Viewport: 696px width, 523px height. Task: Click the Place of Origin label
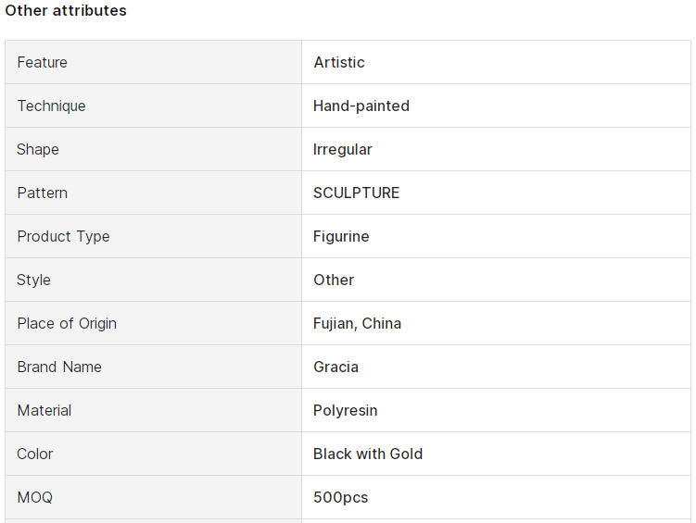[x=67, y=323]
